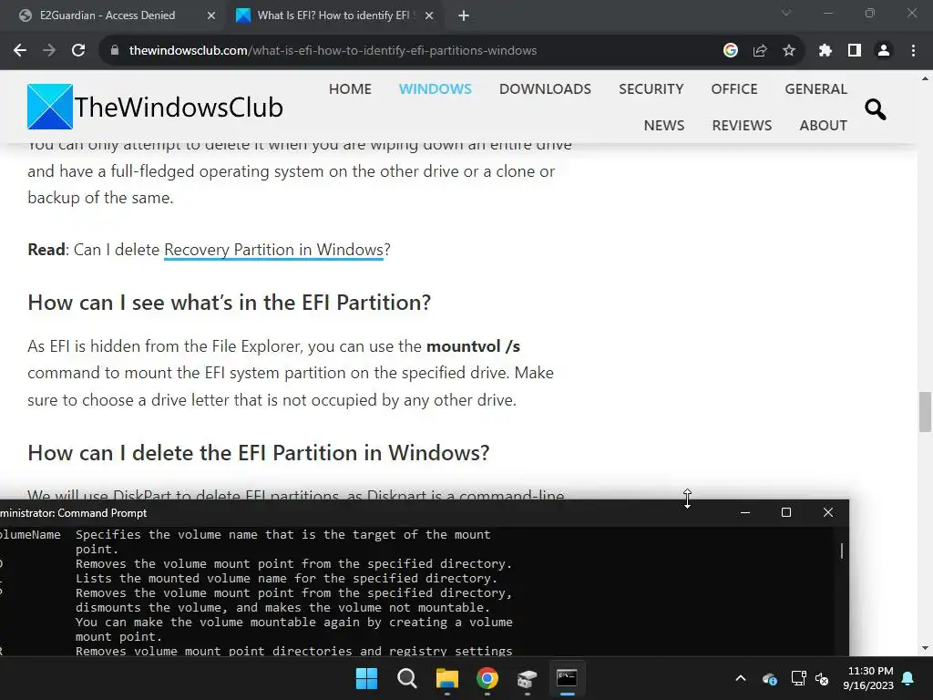The width and height of the screenshot is (933, 700).
Task: Reload the current page
Action: click(x=78, y=51)
